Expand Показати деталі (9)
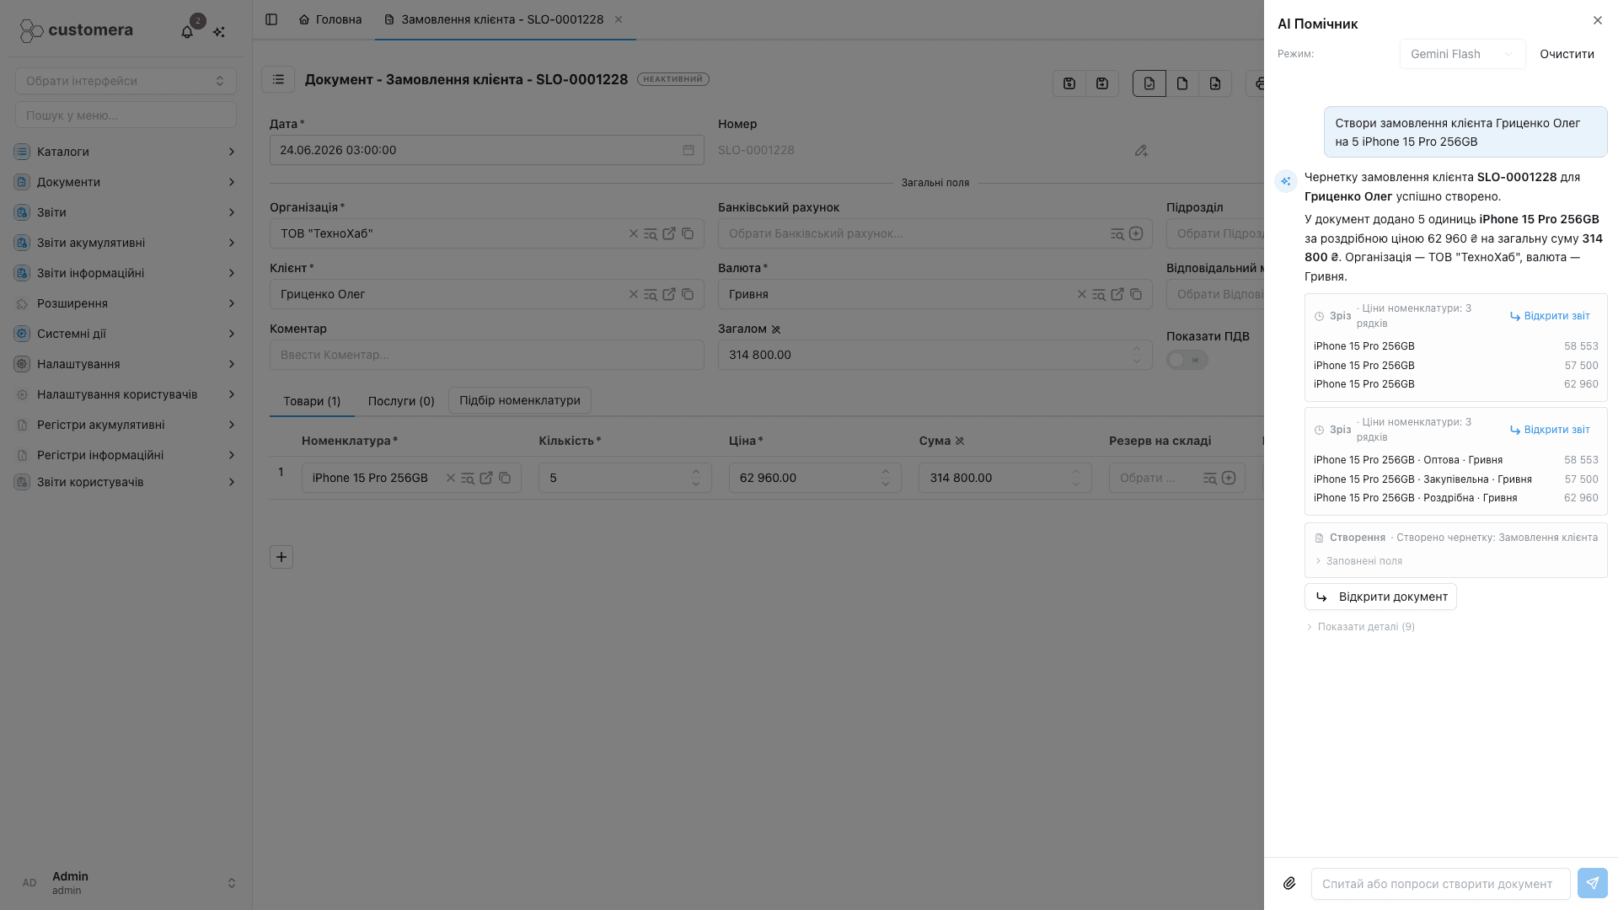 pos(1360,627)
